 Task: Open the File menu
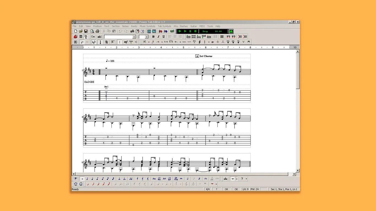pos(75,26)
